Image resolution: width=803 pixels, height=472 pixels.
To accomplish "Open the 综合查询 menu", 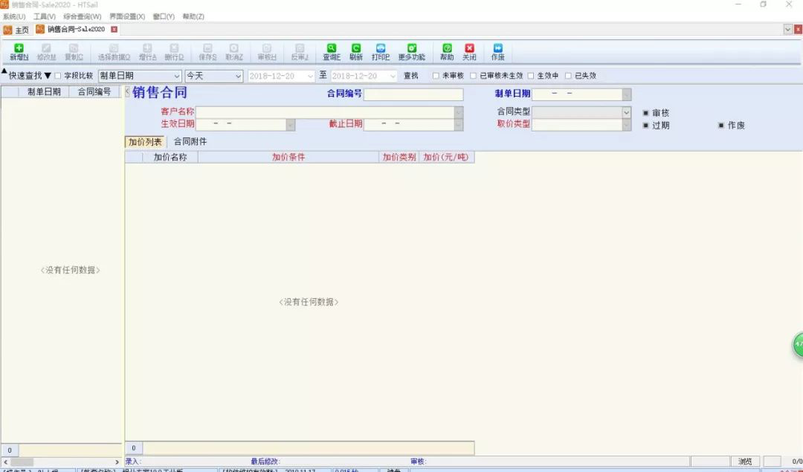I will point(82,16).
